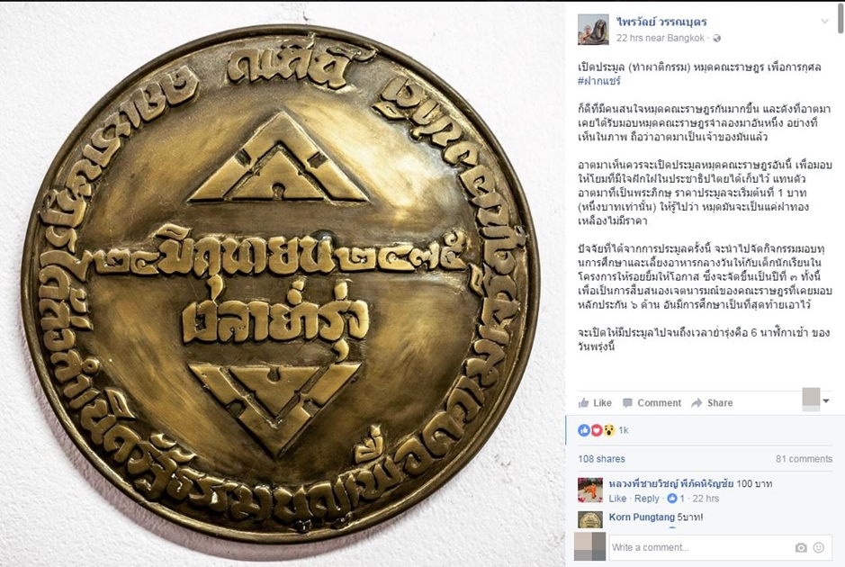Click the public globe privacy icon

[716, 39]
